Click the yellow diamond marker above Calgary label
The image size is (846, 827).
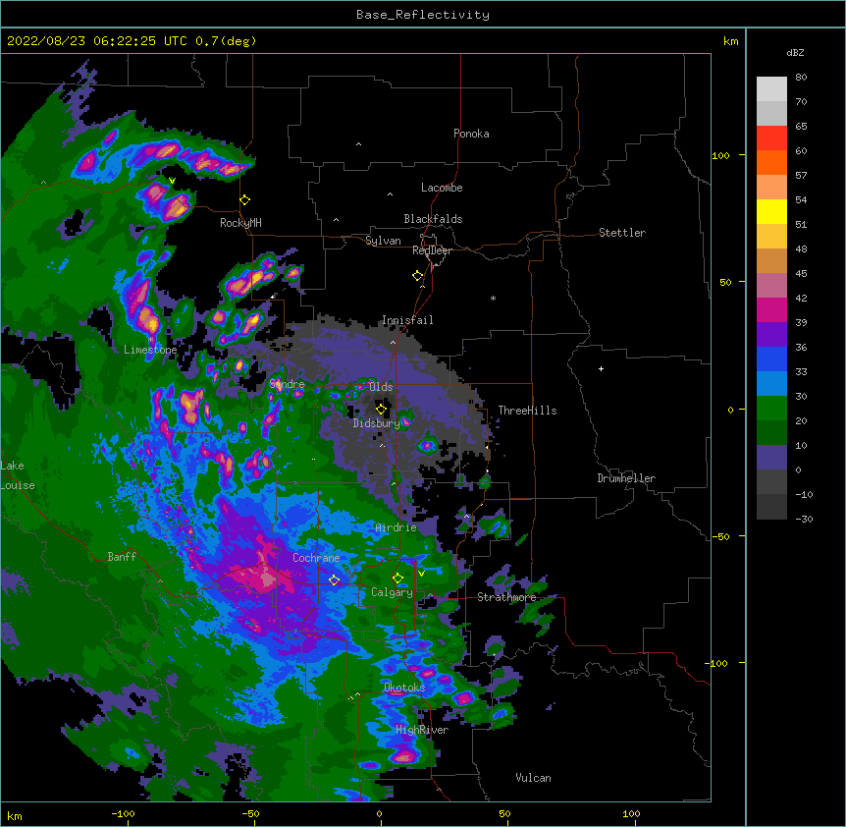[x=397, y=579]
